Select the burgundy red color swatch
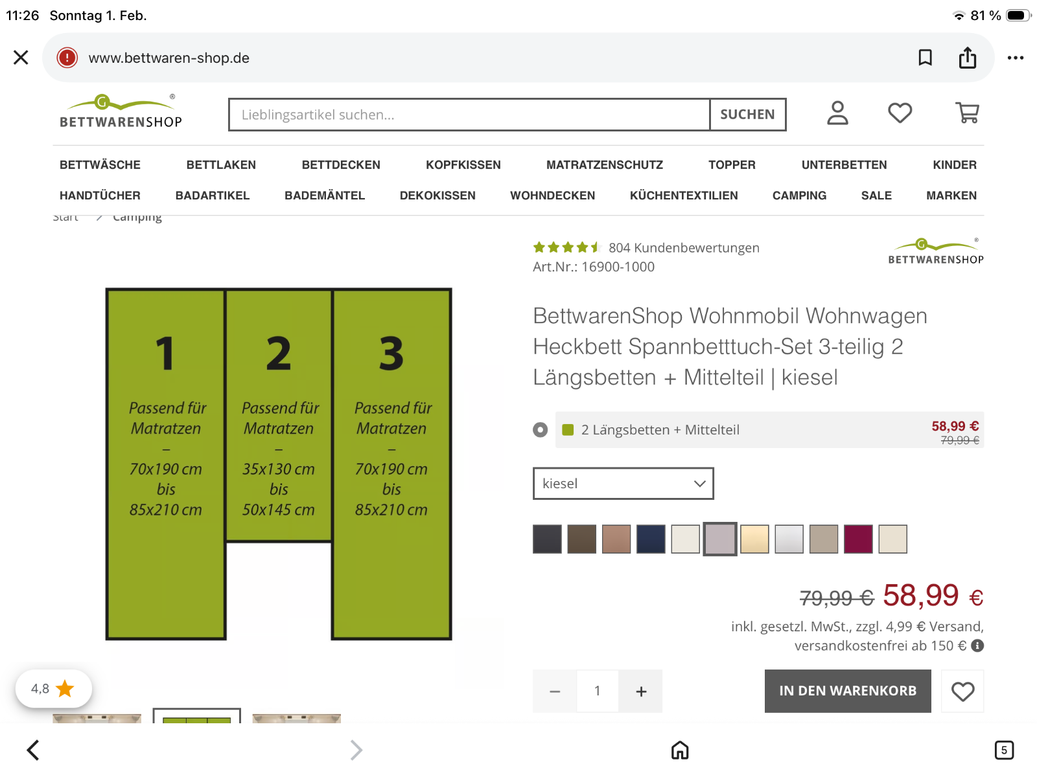Viewport: 1037px width, 777px height. point(859,539)
